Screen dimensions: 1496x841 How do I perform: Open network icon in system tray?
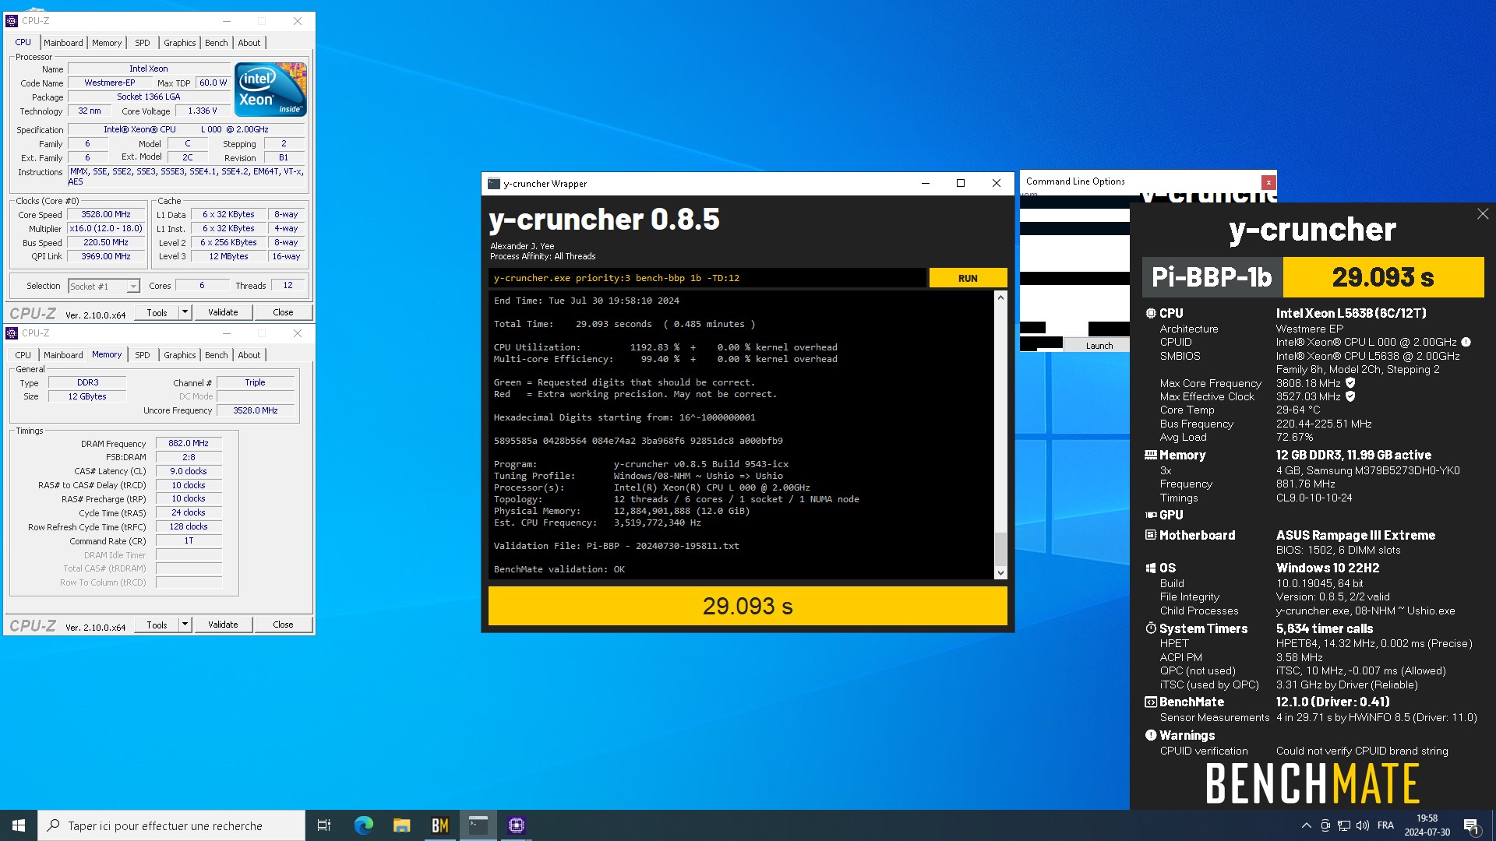[1344, 825]
